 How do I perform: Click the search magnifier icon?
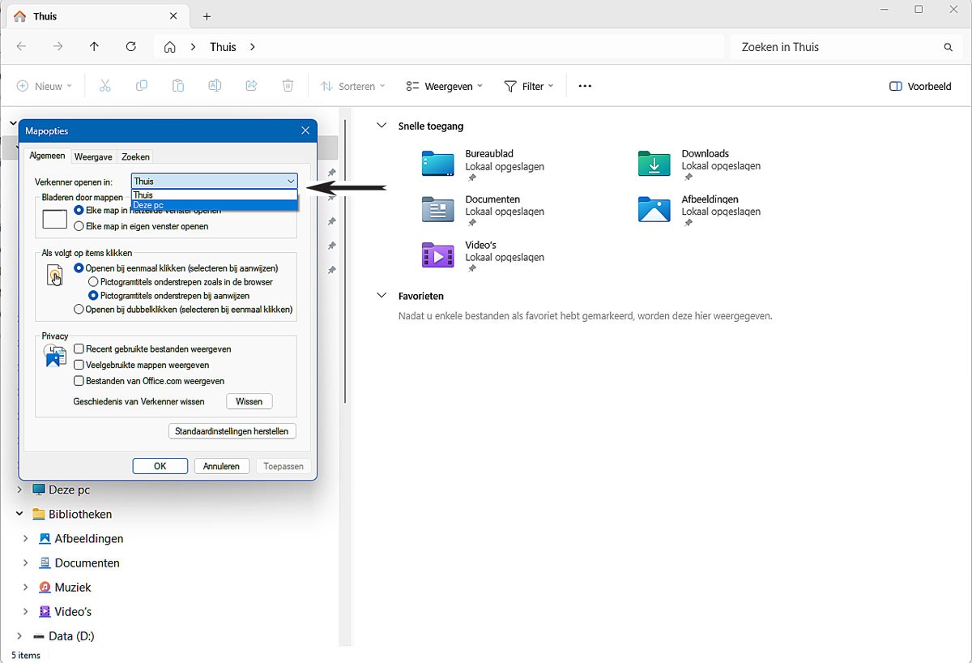[x=948, y=47]
